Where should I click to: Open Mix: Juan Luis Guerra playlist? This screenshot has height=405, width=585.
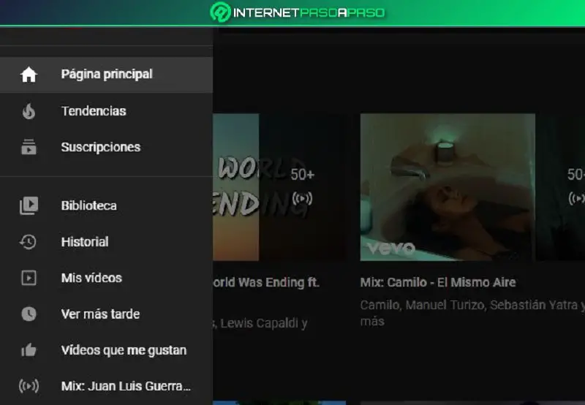(106, 386)
